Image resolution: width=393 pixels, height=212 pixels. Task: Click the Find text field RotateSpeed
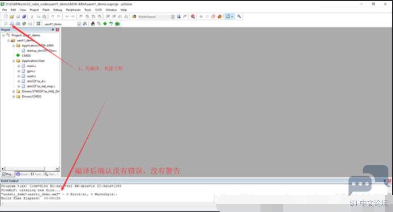point(155,16)
